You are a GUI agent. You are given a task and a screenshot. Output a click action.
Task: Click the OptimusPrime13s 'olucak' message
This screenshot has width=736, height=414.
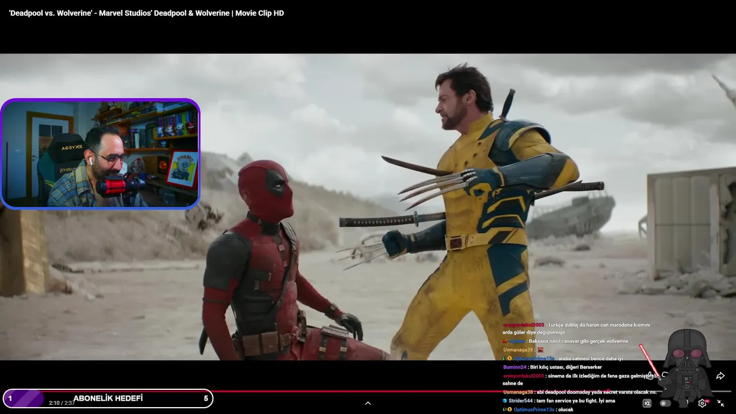tap(538, 409)
